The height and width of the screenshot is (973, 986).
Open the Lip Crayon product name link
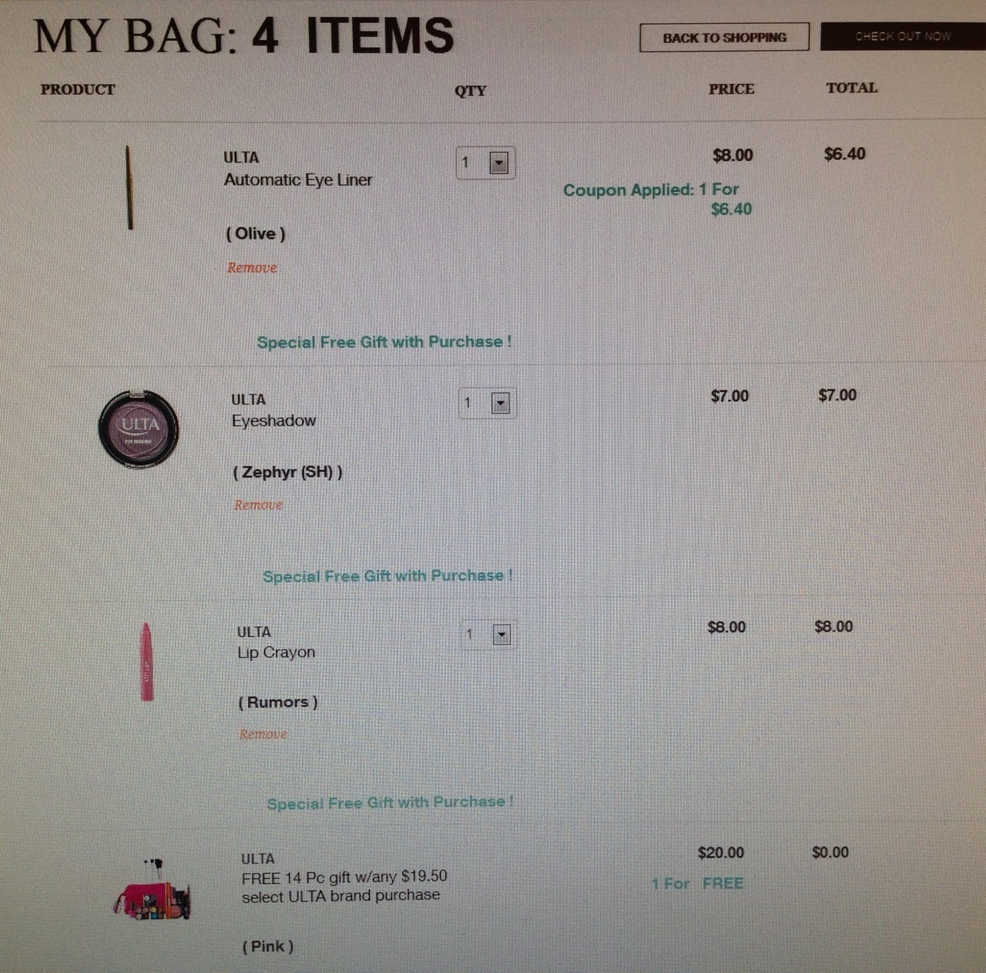click(x=277, y=653)
